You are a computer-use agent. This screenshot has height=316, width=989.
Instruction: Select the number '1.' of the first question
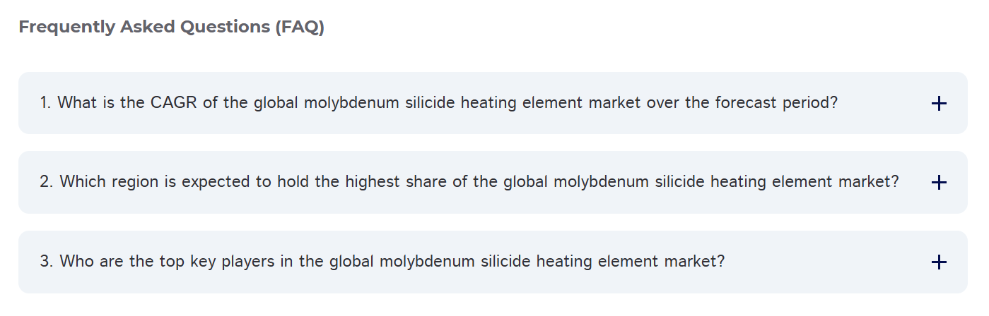click(x=45, y=103)
